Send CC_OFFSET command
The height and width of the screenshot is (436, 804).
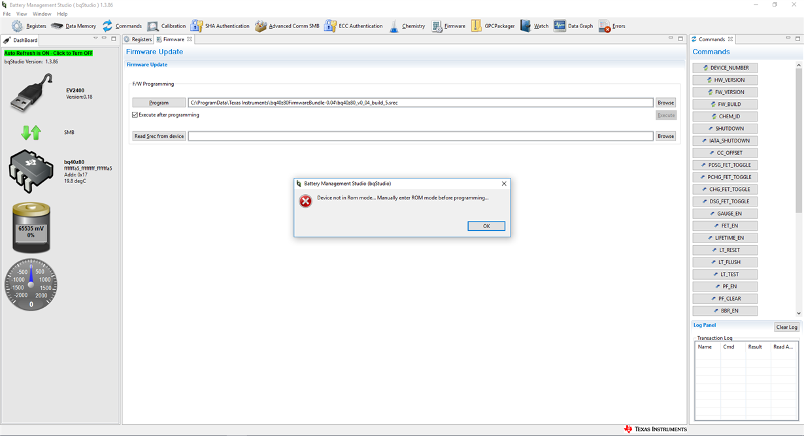pyautogui.click(x=725, y=153)
